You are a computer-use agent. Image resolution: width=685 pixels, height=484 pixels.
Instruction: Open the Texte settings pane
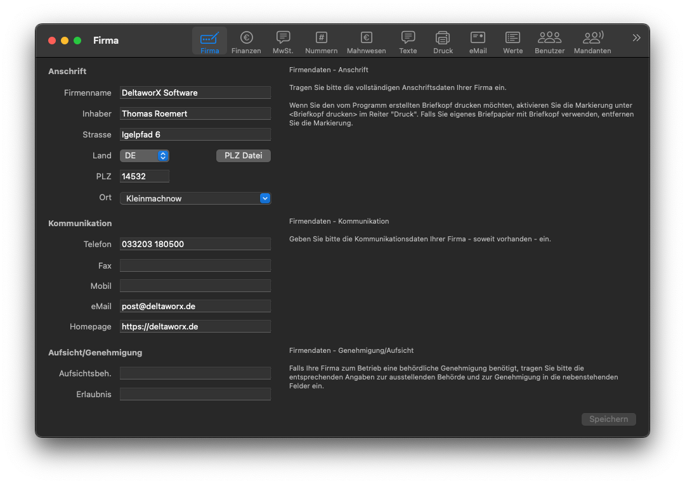click(x=408, y=42)
